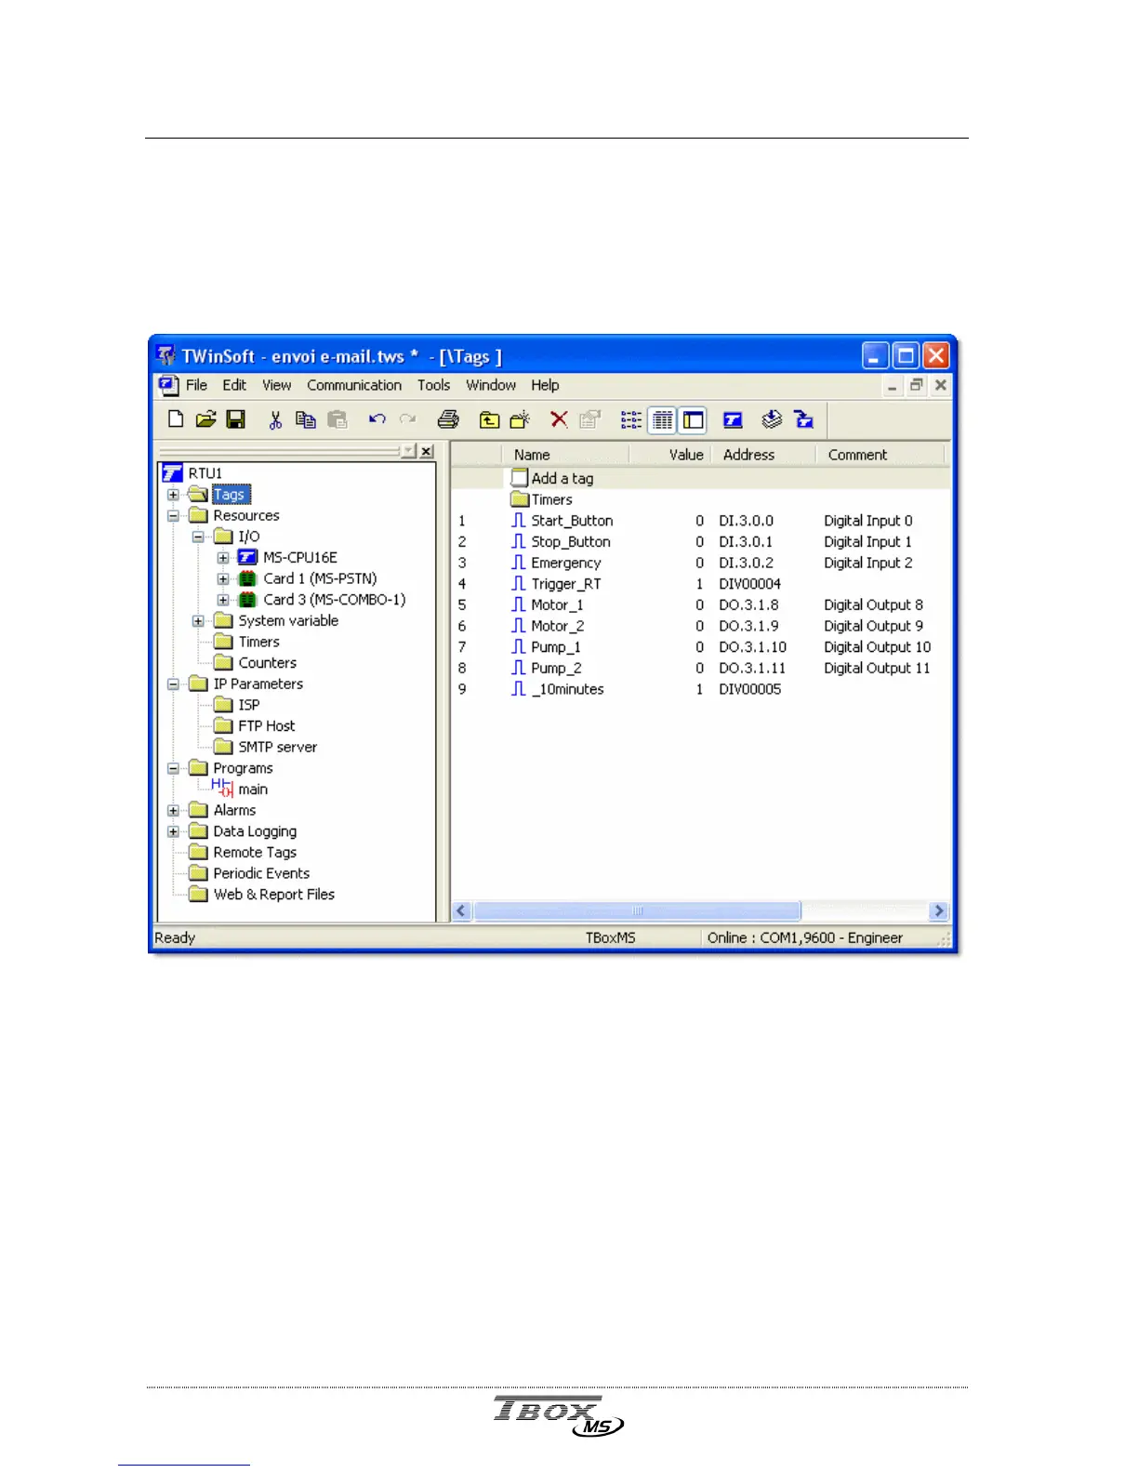Click the up one folder level icon
The height and width of the screenshot is (1473, 1138).
[489, 419]
